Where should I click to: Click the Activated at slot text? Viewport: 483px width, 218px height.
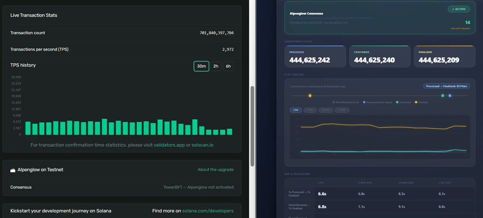(319, 23)
